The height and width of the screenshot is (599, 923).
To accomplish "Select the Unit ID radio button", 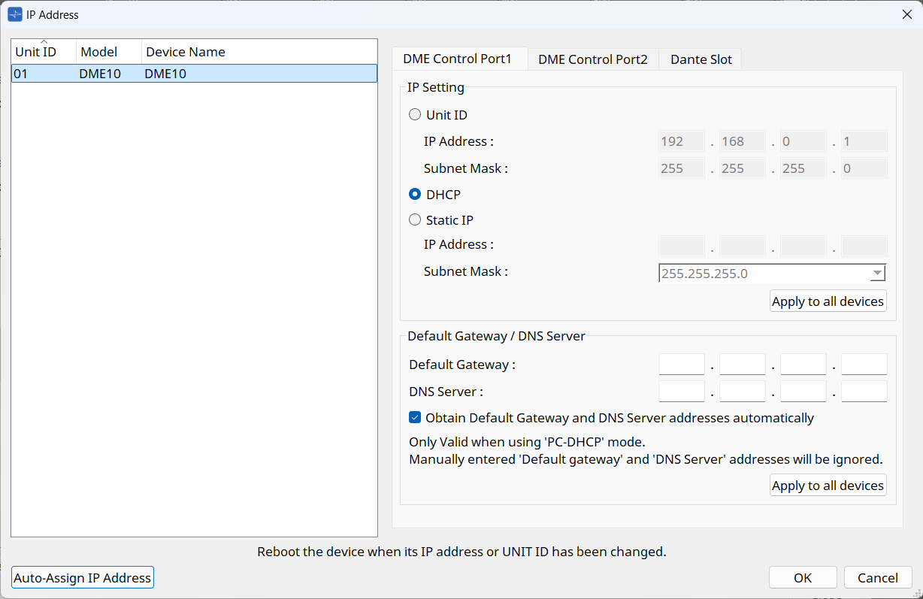I will [415, 115].
